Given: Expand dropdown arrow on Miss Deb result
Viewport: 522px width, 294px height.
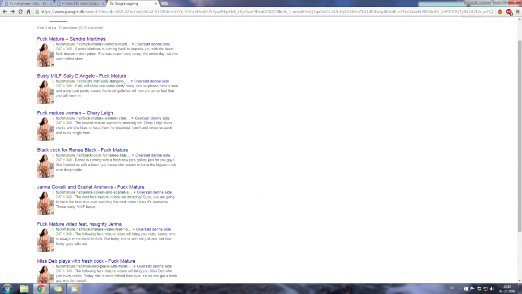Looking at the screenshot, I should (135, 266).
